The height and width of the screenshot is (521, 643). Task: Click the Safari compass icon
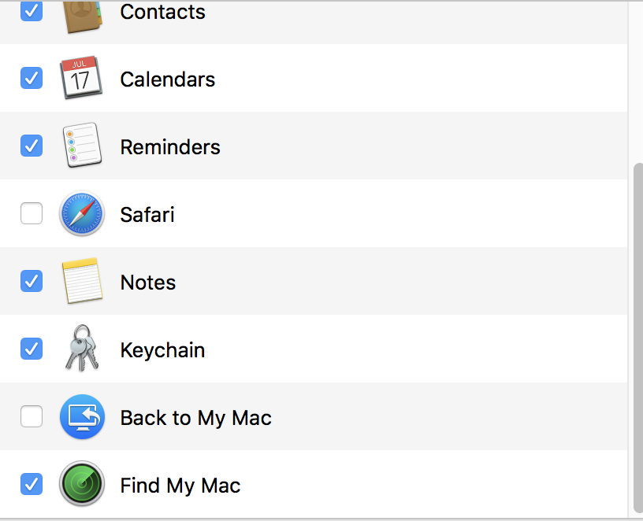[82, 213]
